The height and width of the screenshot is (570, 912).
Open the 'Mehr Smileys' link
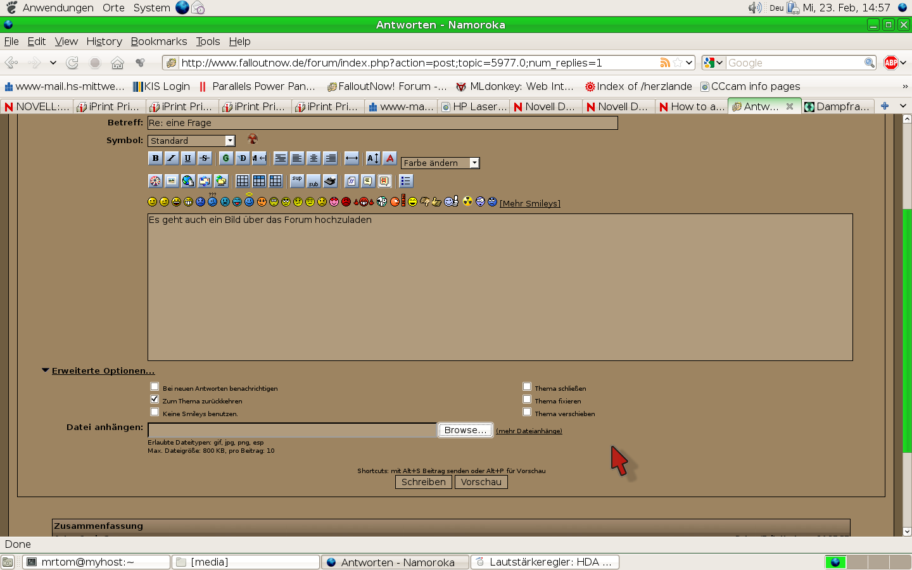click(x=530, y=203)
